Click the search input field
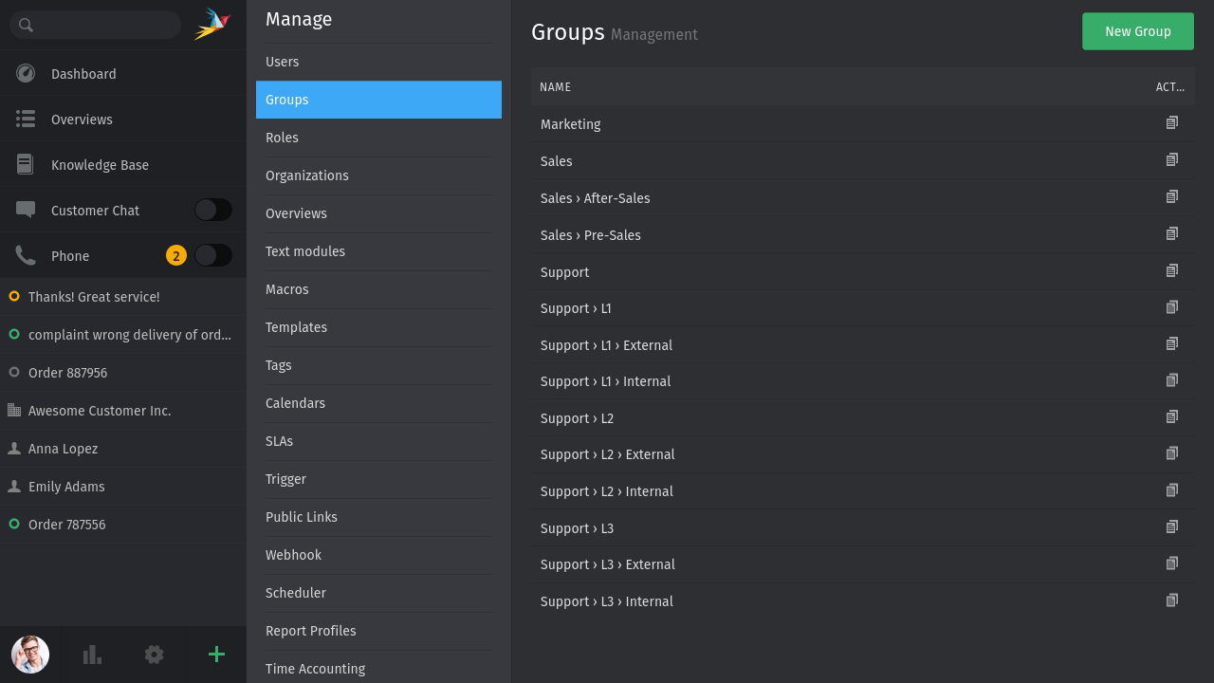1214x683 pixels. click(x=95, y=25)
